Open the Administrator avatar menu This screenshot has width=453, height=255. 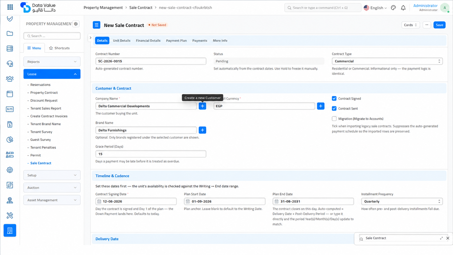point(445,8)
